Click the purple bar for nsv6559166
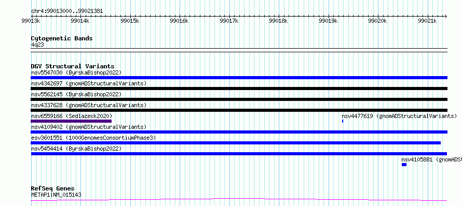 coord(71,121)
